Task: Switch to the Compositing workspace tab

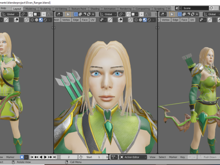Action: (x=143, y=9)
